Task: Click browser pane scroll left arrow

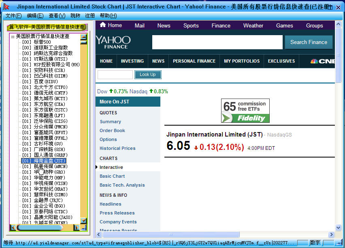Action: [x=99, y=235]
